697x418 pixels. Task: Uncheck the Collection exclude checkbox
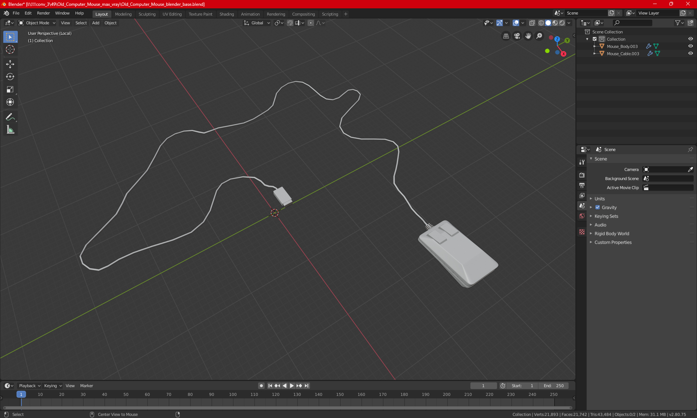pyautogui.click(x=595, y=39)
